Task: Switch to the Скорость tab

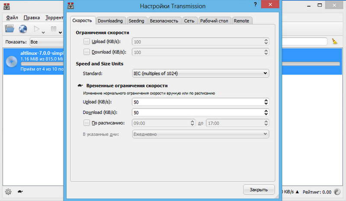Action: pyautogui.click(x=82, y=20)
